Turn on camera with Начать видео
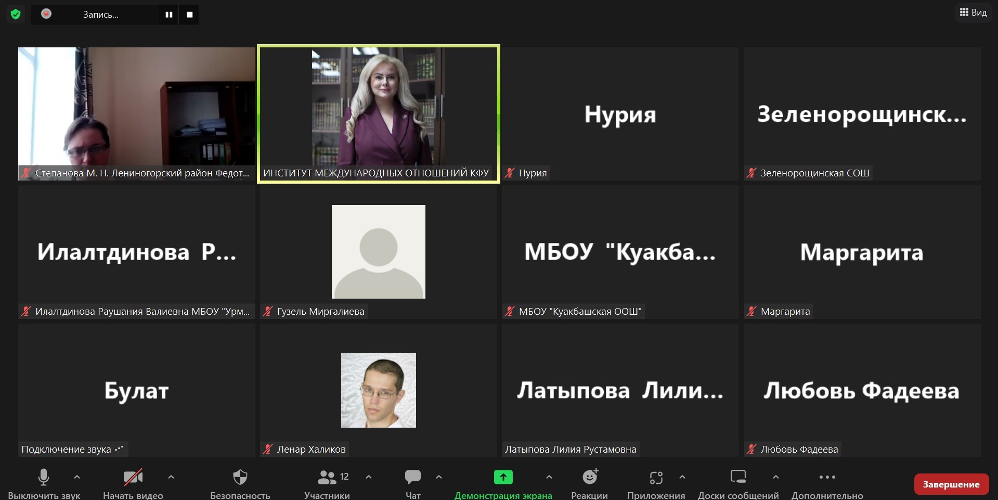 click(133, 477)
